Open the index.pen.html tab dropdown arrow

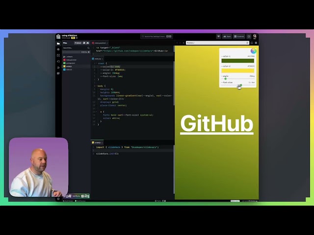107,43
